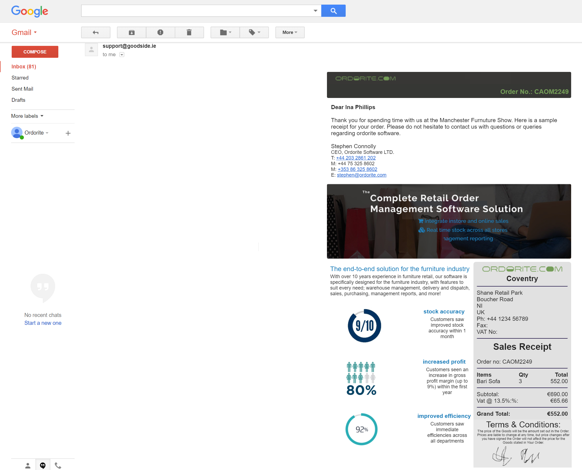This screenshot has width=582, height=470.
Task: Expand More labels in sidebar
Action: (27, 116)
